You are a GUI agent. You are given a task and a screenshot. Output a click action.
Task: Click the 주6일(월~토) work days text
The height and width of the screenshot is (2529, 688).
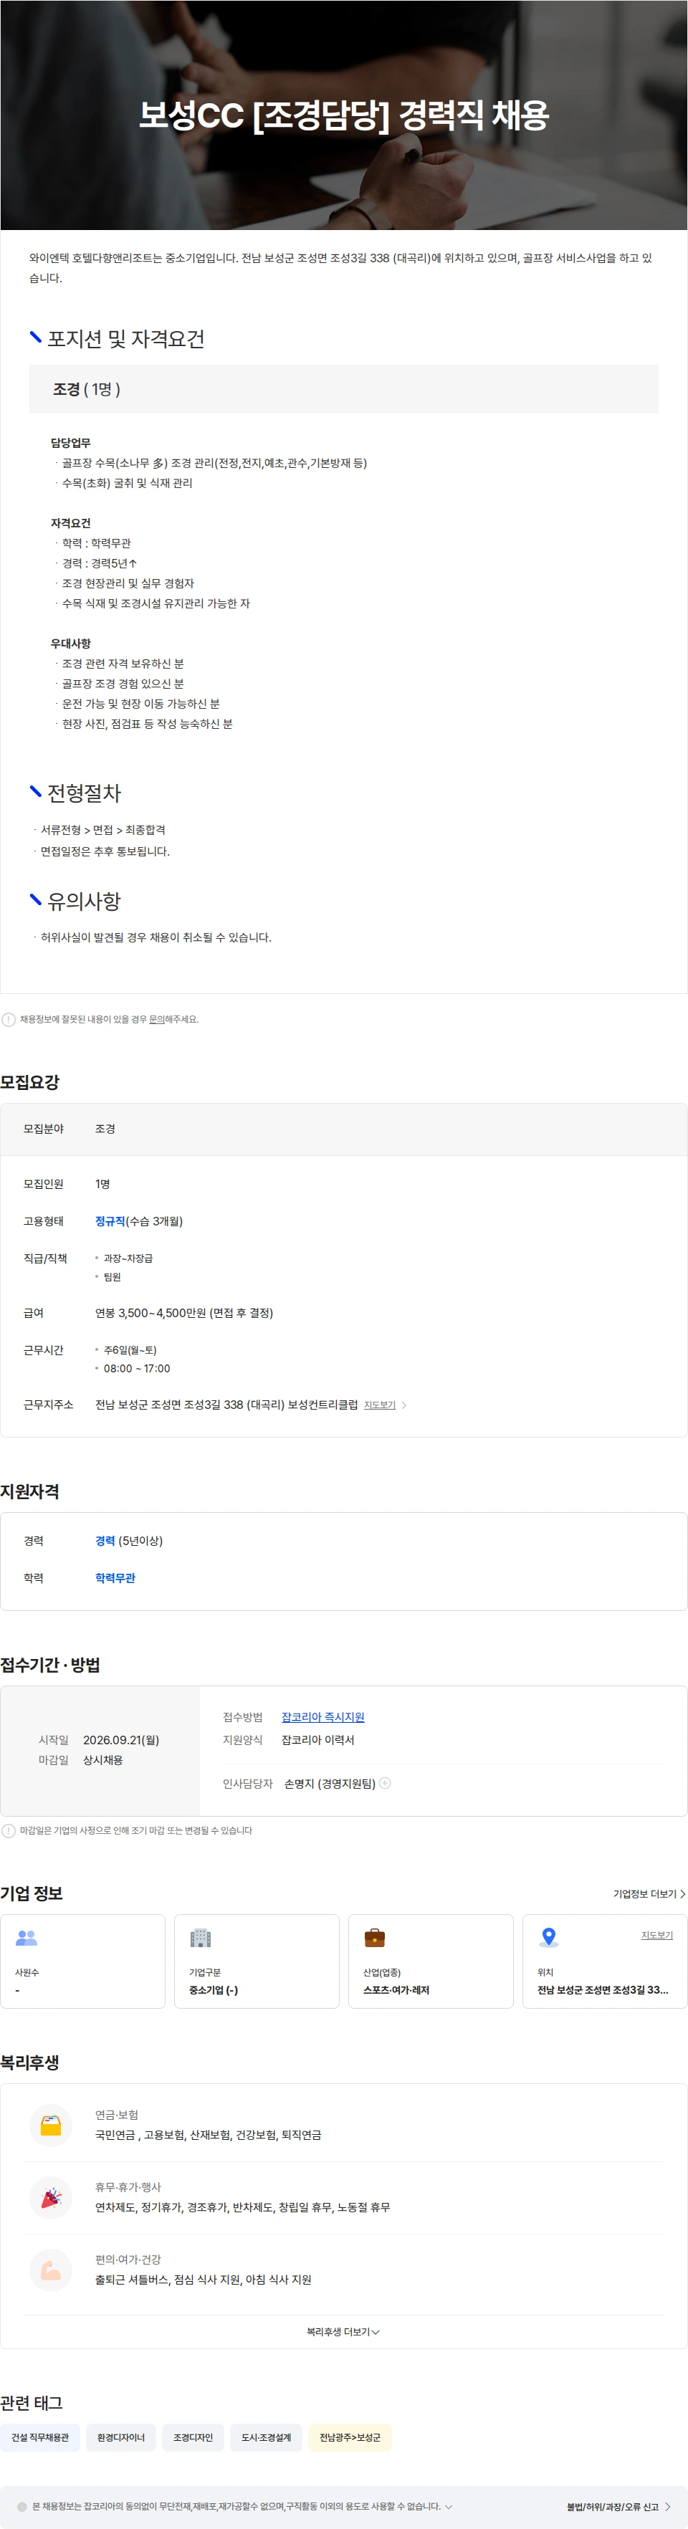tap(130, 1350)
